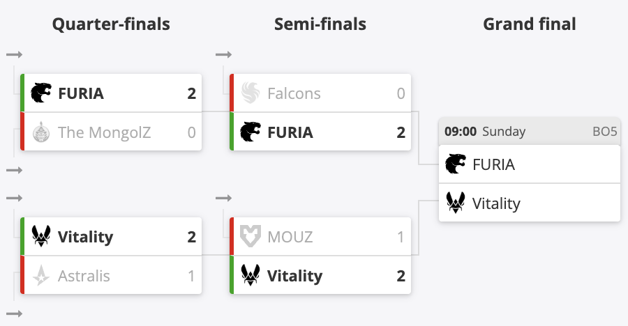The width and height of the screenshot is (628, 326).
Task: Click MOUZ score of 1
Action: (401, 237)
